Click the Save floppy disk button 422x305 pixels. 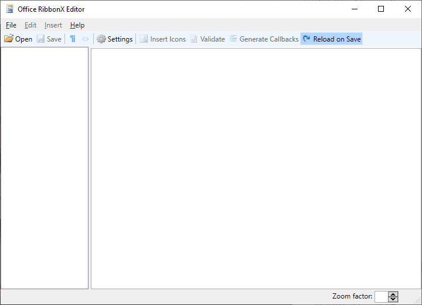click(49, 39)
